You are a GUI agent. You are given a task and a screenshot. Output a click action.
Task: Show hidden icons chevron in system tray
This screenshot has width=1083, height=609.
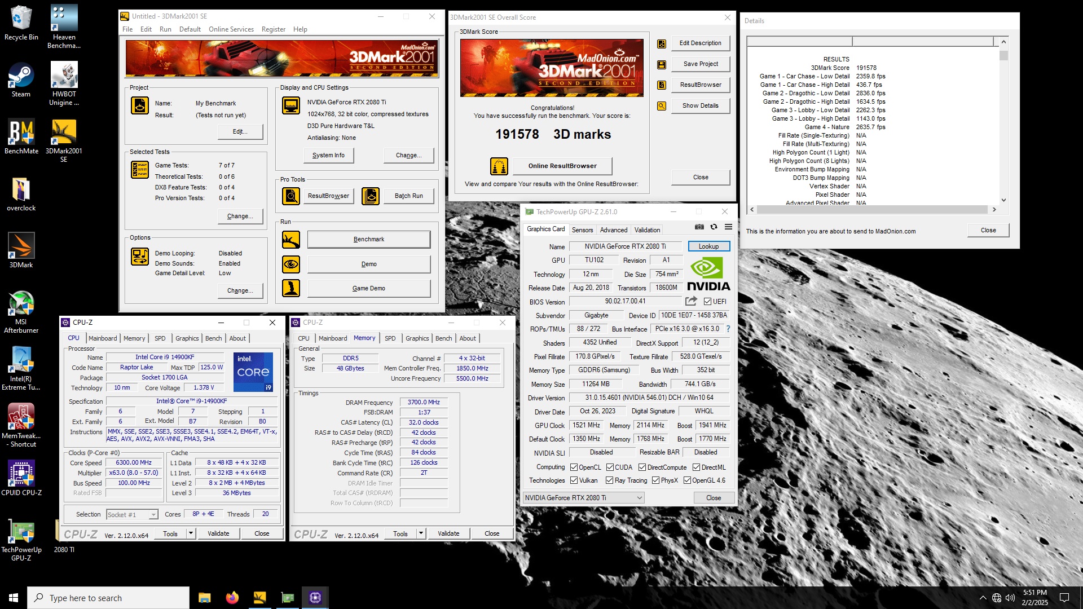(x=983, y=598)
